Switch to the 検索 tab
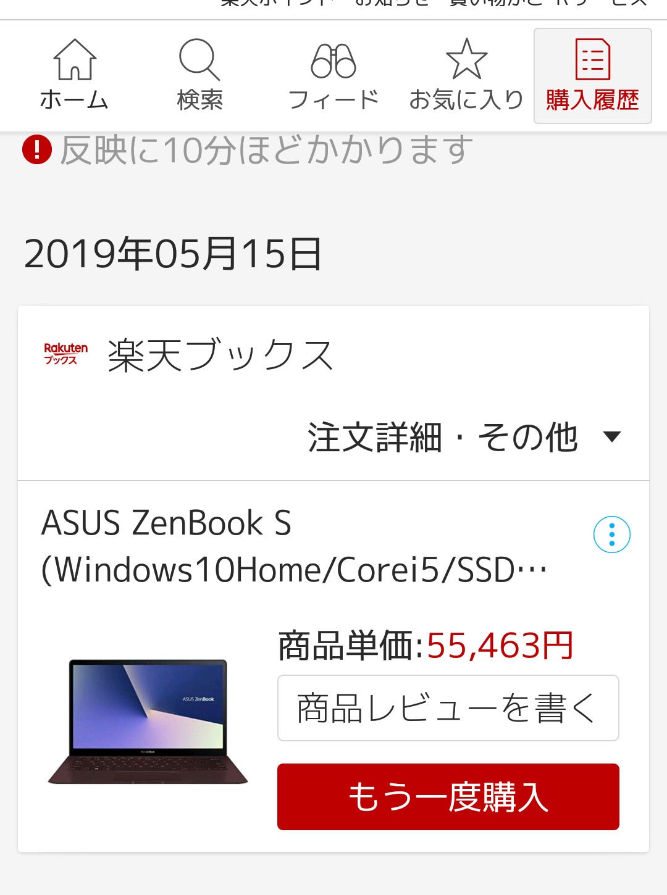Viewport: 667px width, 895px height. click(199, 99)
